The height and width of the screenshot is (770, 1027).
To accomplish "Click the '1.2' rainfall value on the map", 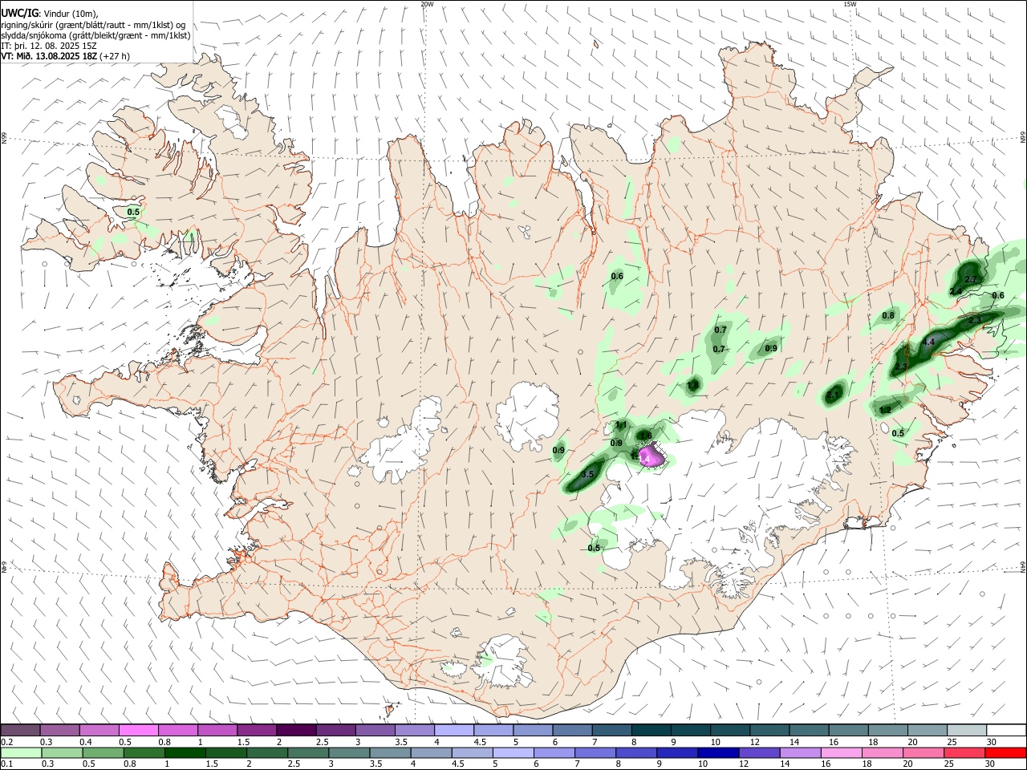I will pyautogui.click(x=885, y=410).
